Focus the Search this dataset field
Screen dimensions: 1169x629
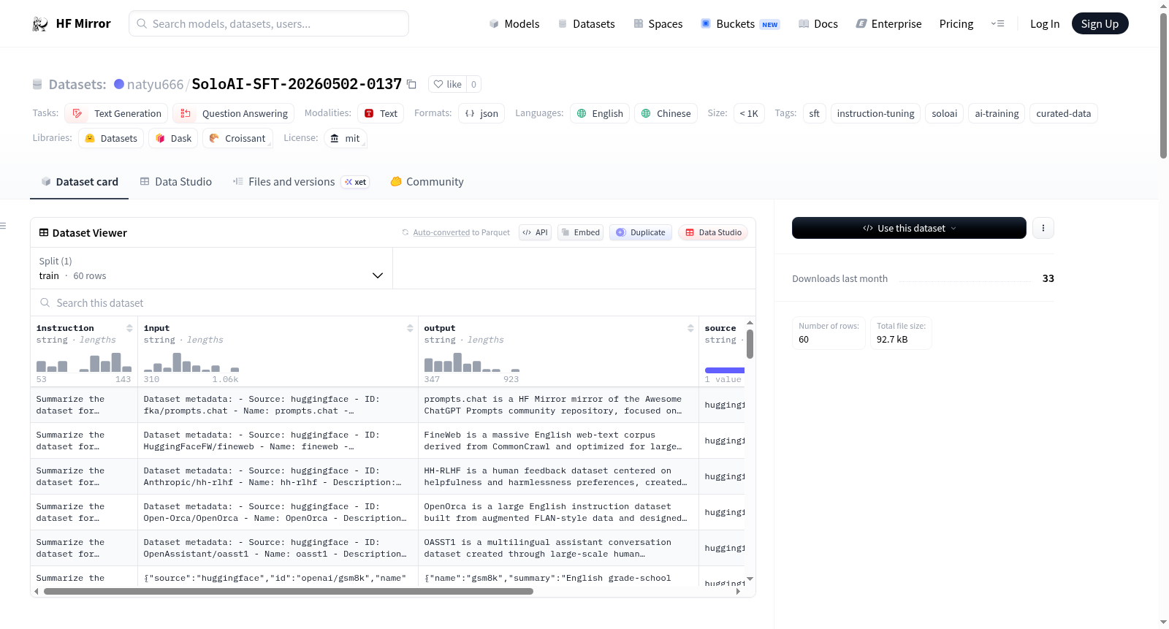click(393, 302)
